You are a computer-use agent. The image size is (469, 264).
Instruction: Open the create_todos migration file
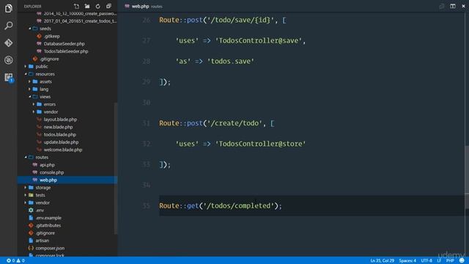80,21
